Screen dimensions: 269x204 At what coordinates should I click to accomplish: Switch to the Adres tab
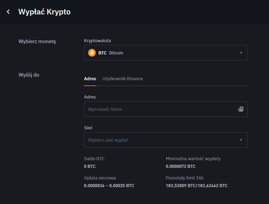pyautogui.click(x=90, y=79)
